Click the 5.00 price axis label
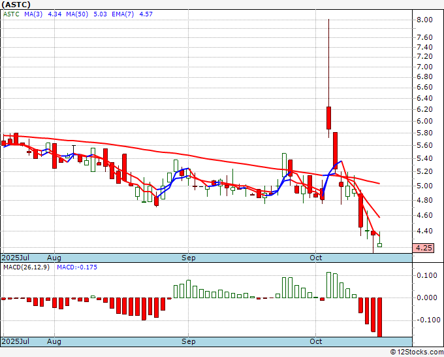The height and width of the screenshot is (357, 444). (424, 186)
